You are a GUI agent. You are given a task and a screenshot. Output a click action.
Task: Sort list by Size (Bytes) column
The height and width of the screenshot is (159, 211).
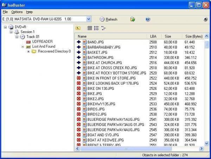tap(193, 37)
